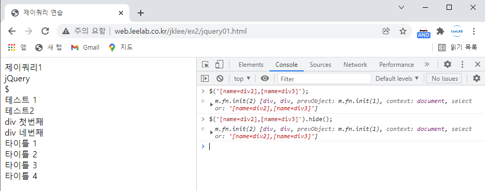Toggle the device toolbar icon
This screenshot has height=191, width=485.
219,65
